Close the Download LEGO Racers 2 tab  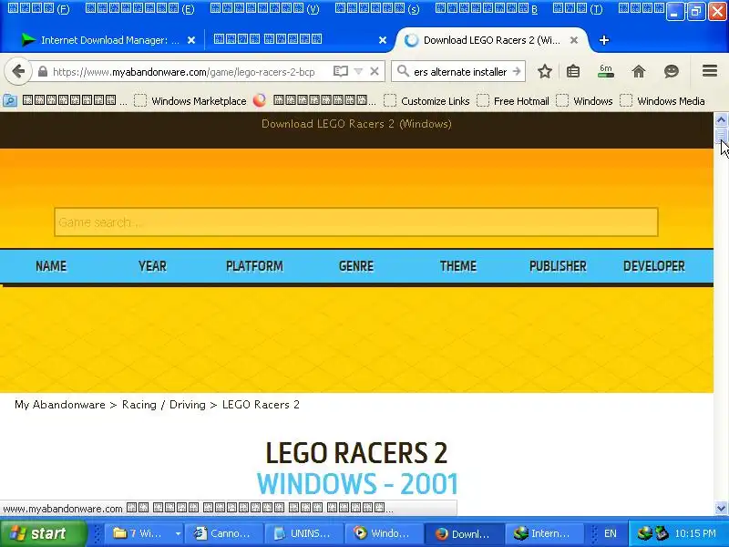pos(574,40)
